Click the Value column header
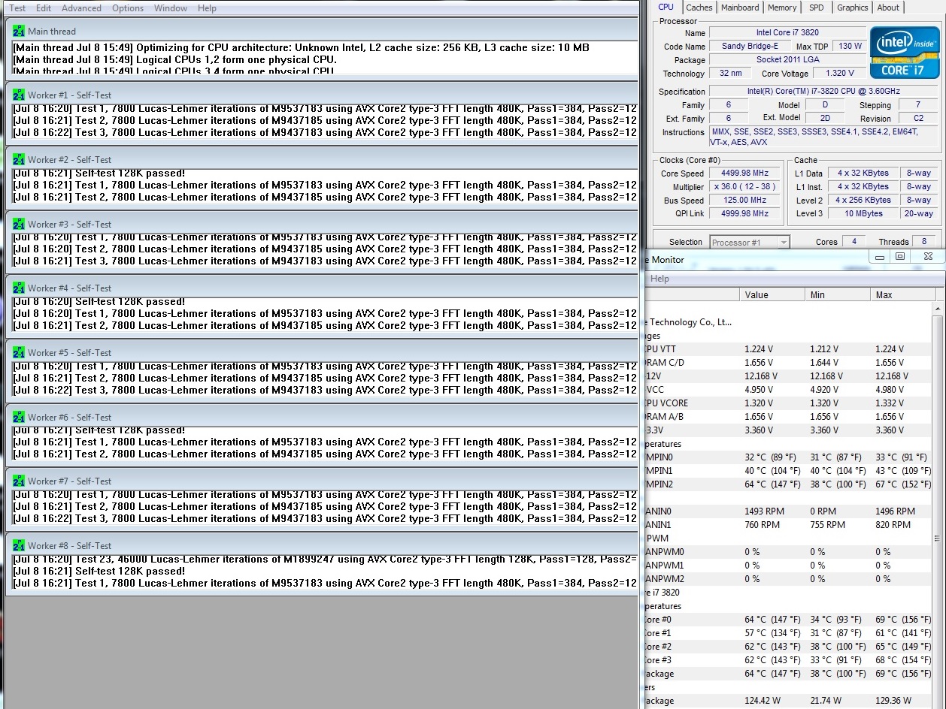The width and height of the screenshot is (946, 709). [772, 295]
